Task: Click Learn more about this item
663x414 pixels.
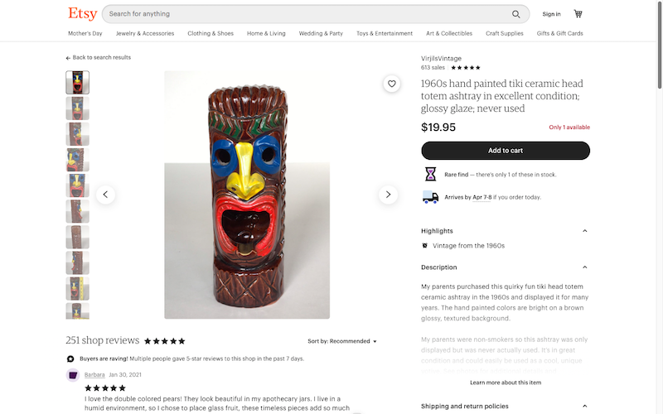Action: pyautogui.click(x=506, y=383)
